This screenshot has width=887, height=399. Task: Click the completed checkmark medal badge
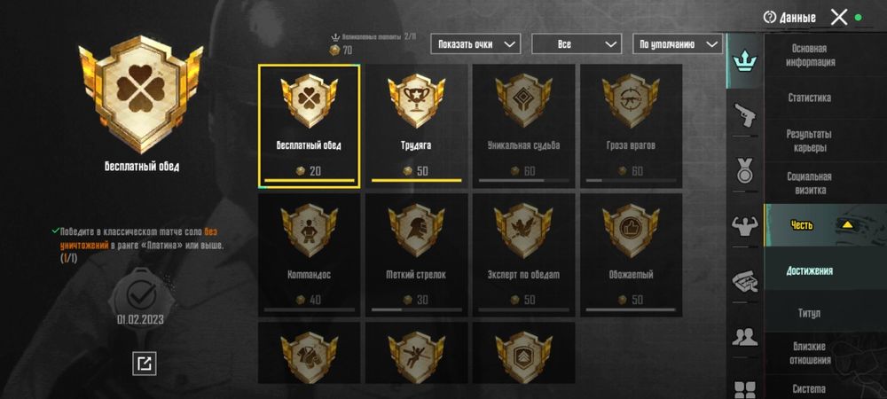pos(141,293)
